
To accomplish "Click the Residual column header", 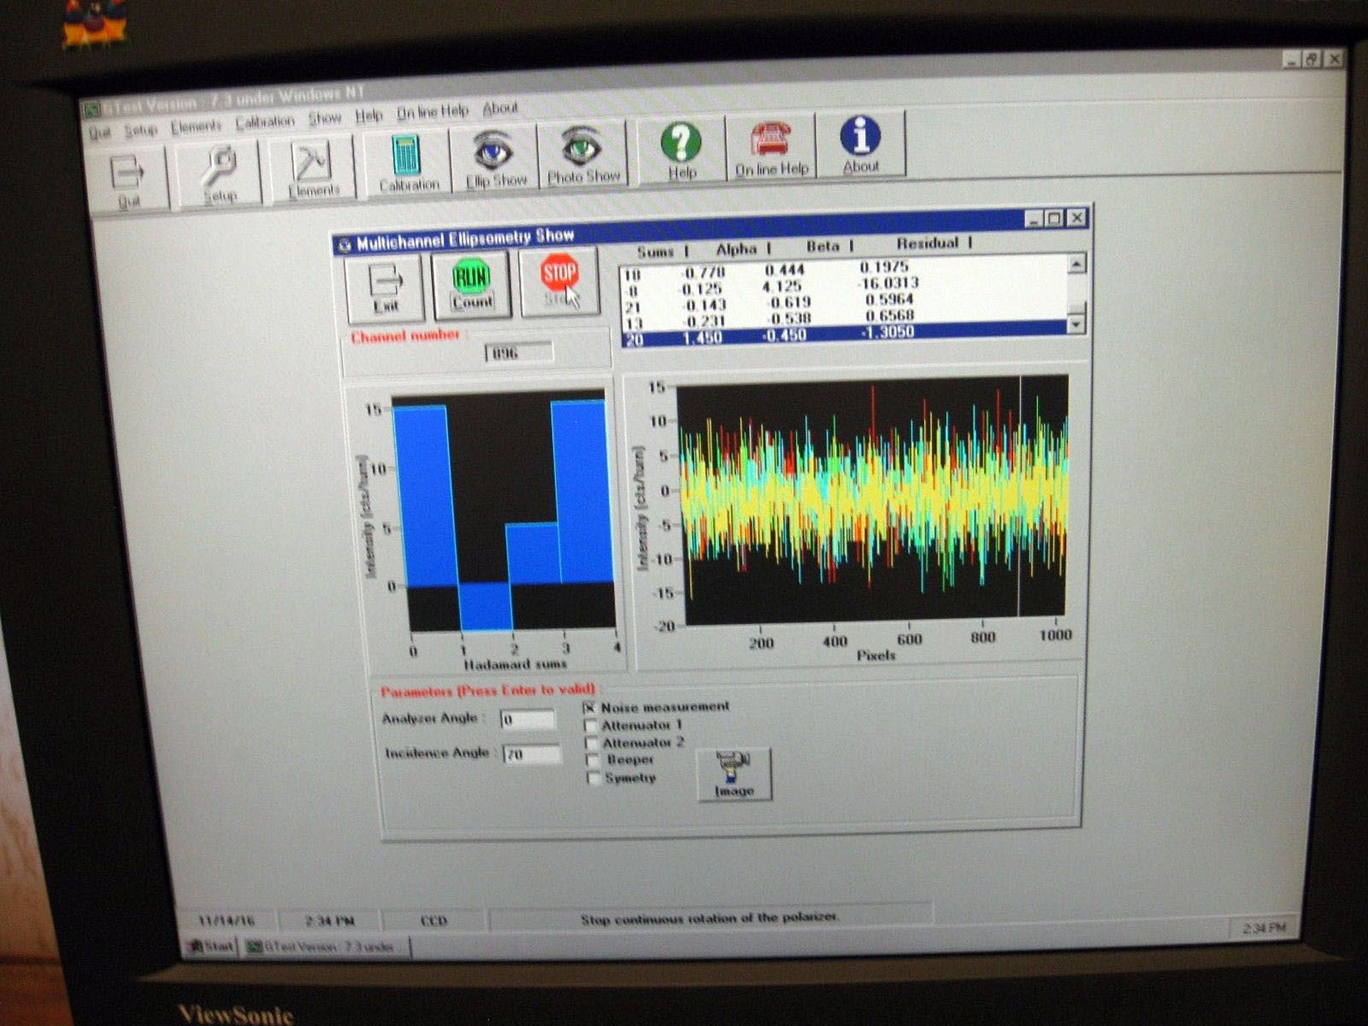I will click(928, 244).
